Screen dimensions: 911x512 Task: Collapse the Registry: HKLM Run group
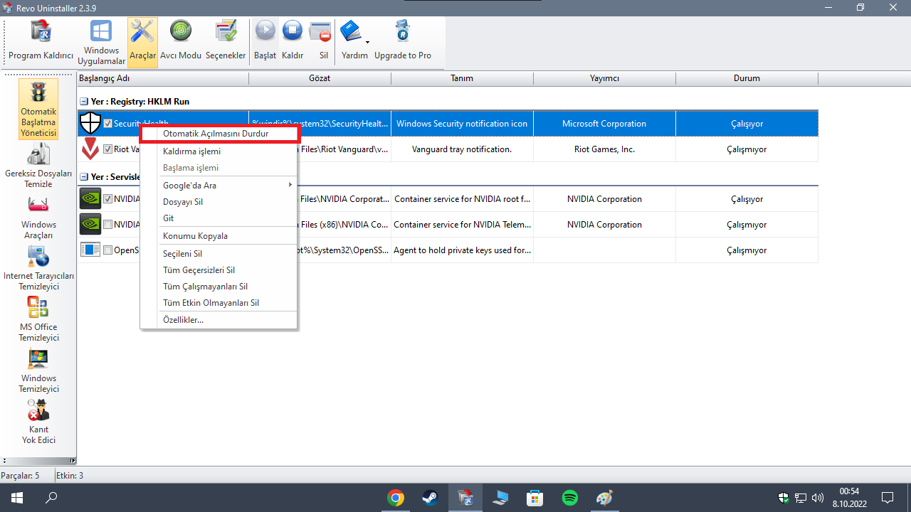(x=83, y=102)
